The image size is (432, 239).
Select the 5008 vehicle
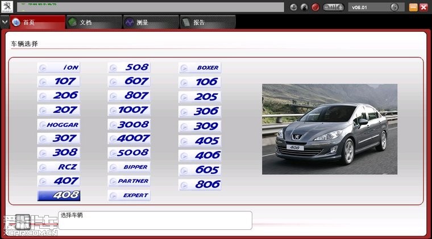click(x=129, y=153)
